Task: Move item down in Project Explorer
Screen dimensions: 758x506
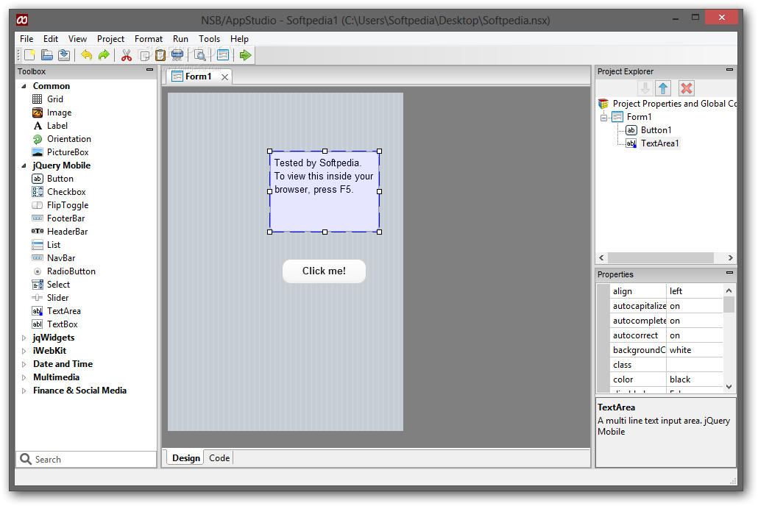Action: (645, 88)
